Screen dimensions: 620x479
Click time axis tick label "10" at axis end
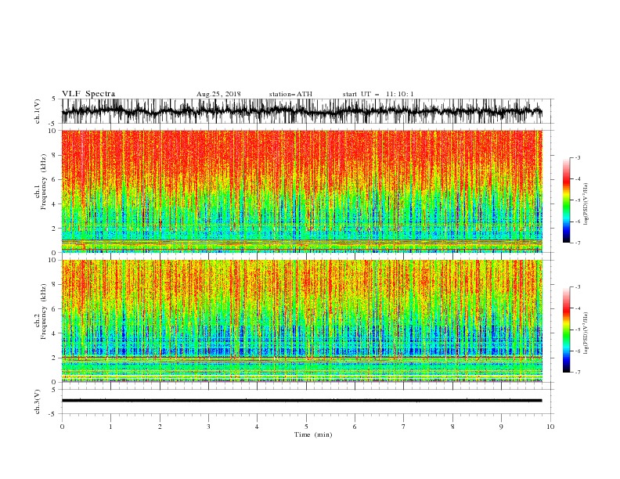550,427
